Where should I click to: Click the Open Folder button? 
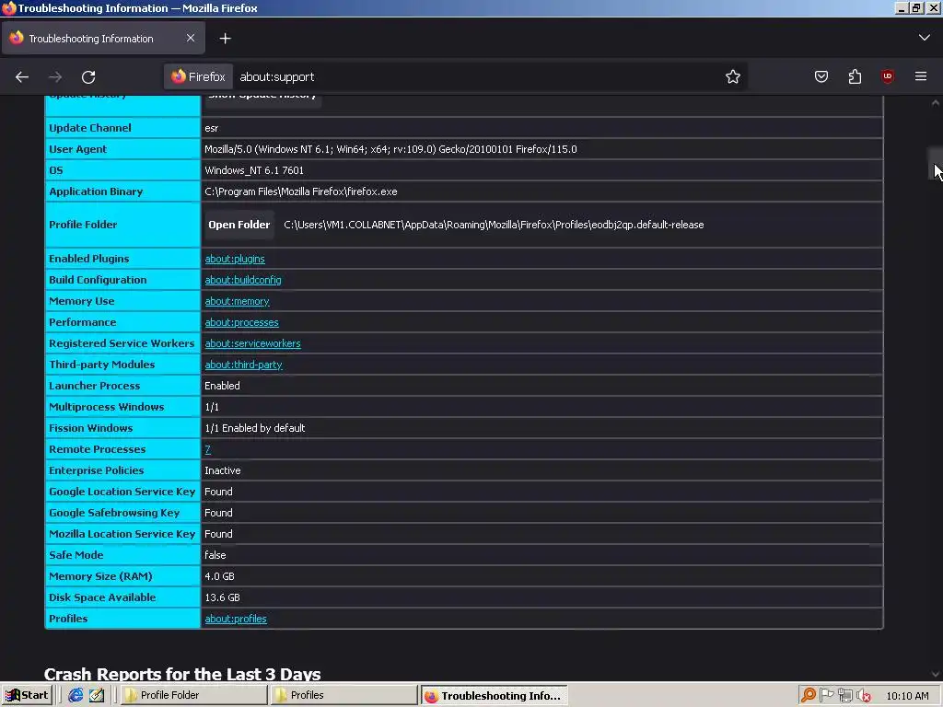click(x=239, y=225)
